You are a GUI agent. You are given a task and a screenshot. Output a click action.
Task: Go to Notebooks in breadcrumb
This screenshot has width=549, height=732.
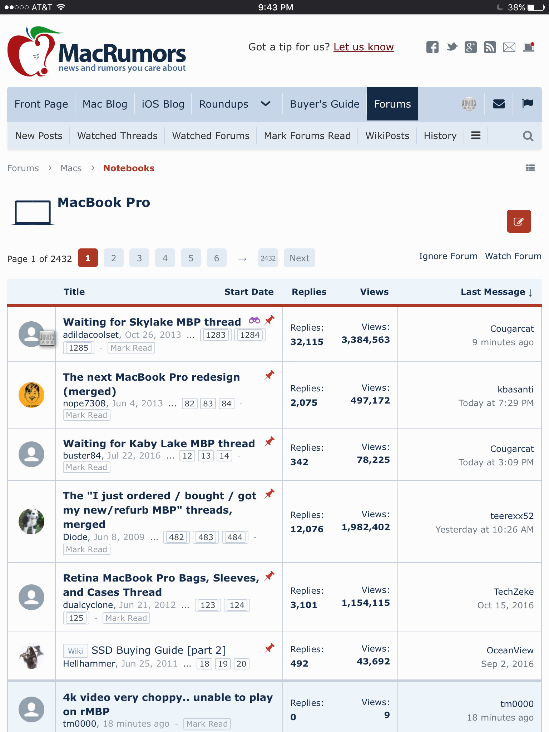pyautogui.click(x=129, y=168)
